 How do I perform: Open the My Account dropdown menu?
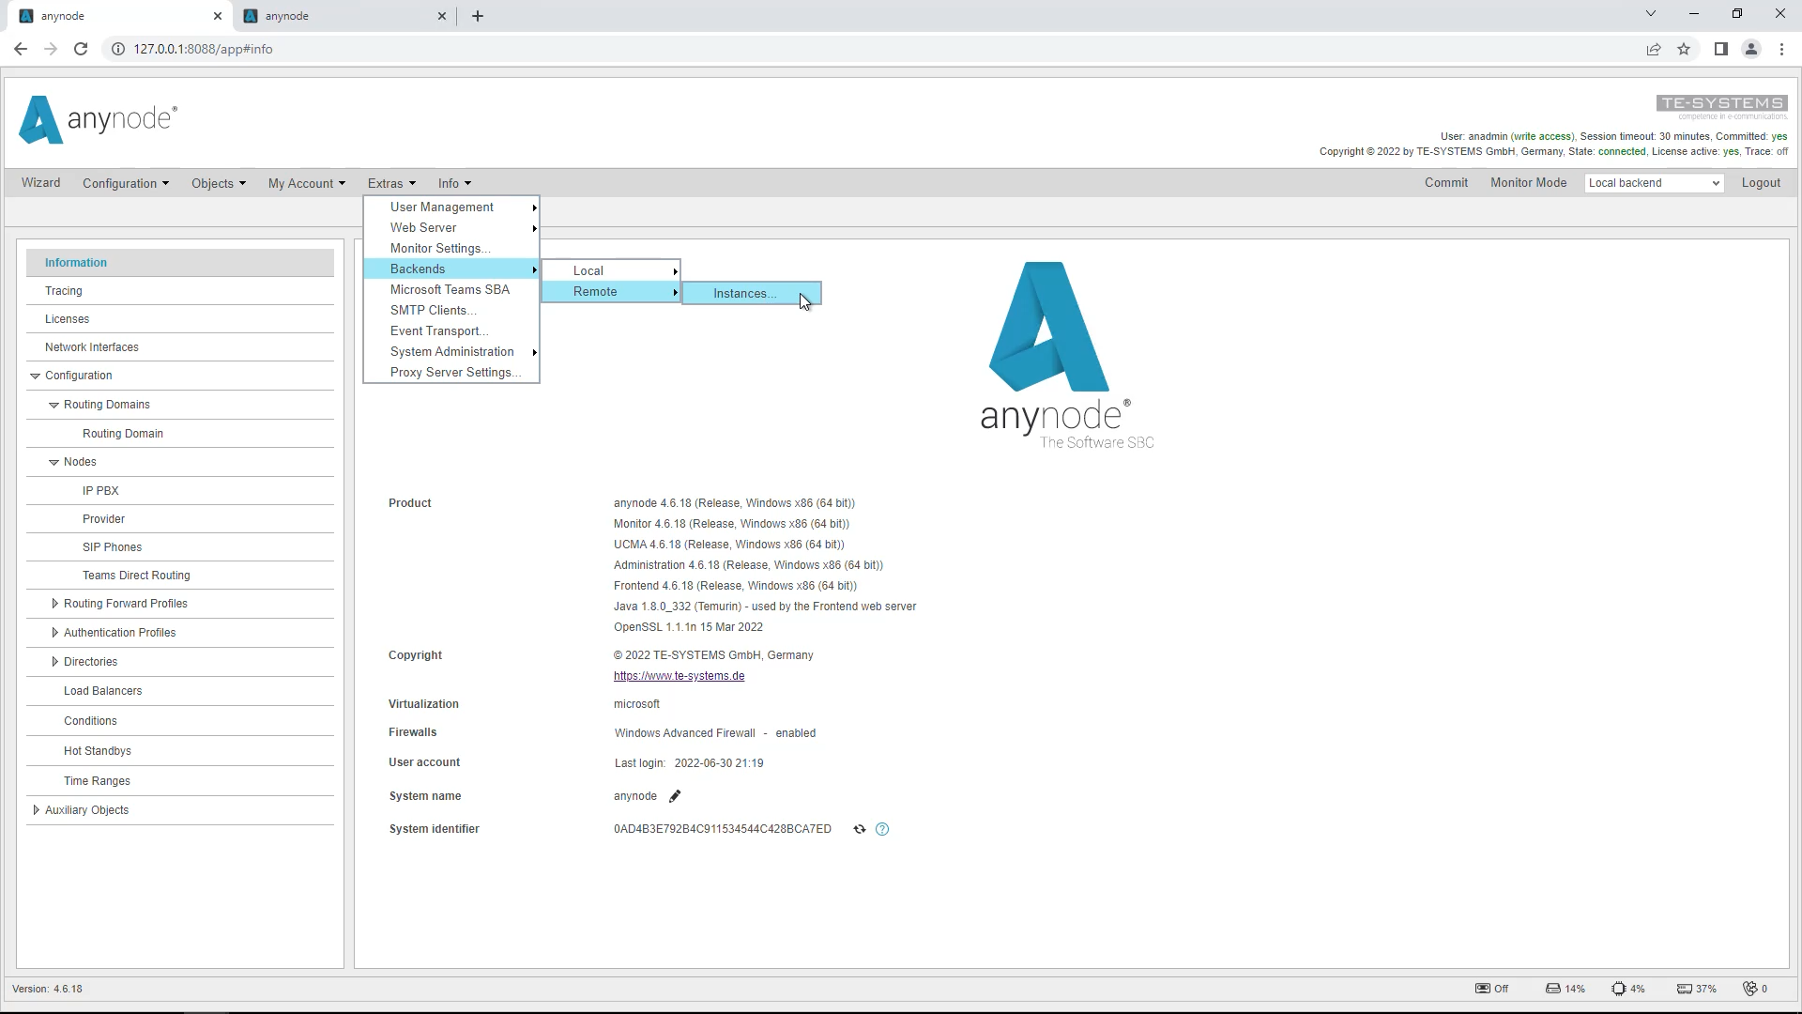tap(307, 183)
